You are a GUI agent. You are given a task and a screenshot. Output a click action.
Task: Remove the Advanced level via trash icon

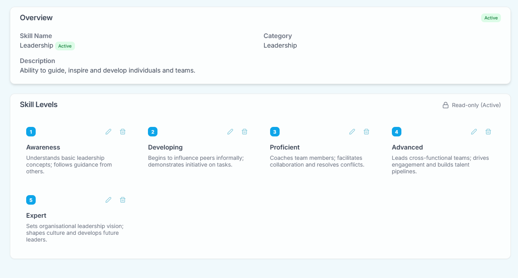tap(488, 131)
